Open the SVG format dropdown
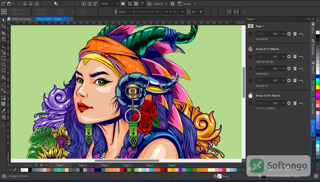Screen dimensions: 320x182 [279, 103]
